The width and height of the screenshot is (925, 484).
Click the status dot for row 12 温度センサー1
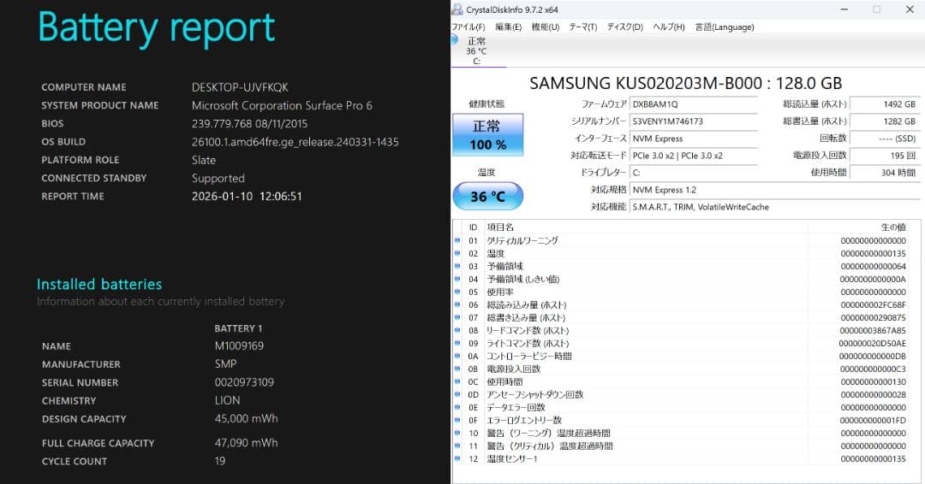(x=457, y=458)
